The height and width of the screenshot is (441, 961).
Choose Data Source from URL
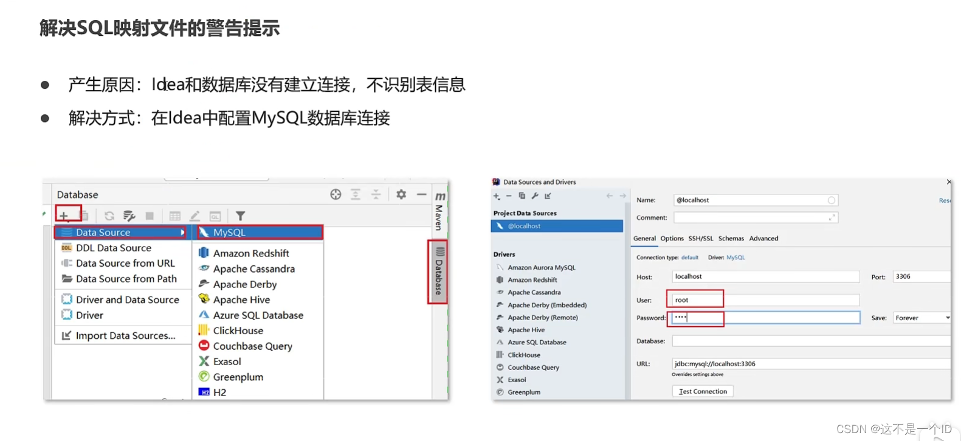coord(125,263)
